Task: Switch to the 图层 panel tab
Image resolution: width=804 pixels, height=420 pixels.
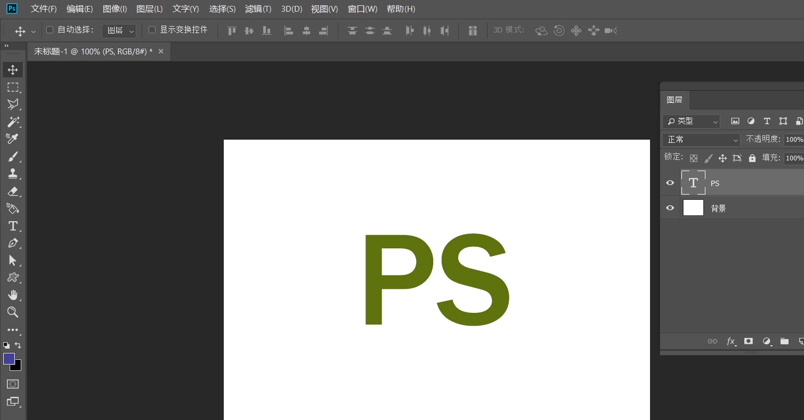Action: [675, 100]
